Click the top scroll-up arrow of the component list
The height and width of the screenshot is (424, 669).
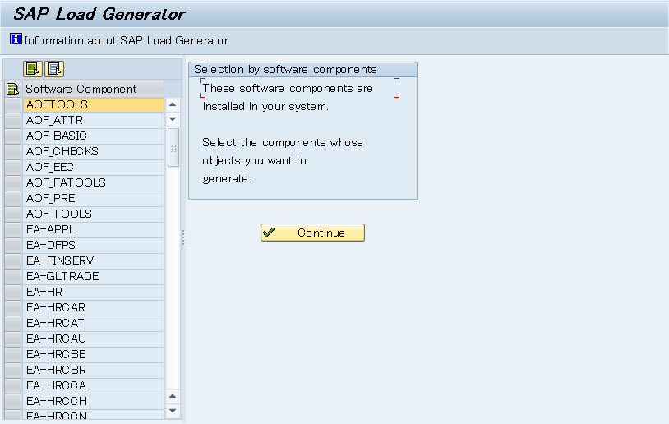pyautogui.click(x=173, y=104)
